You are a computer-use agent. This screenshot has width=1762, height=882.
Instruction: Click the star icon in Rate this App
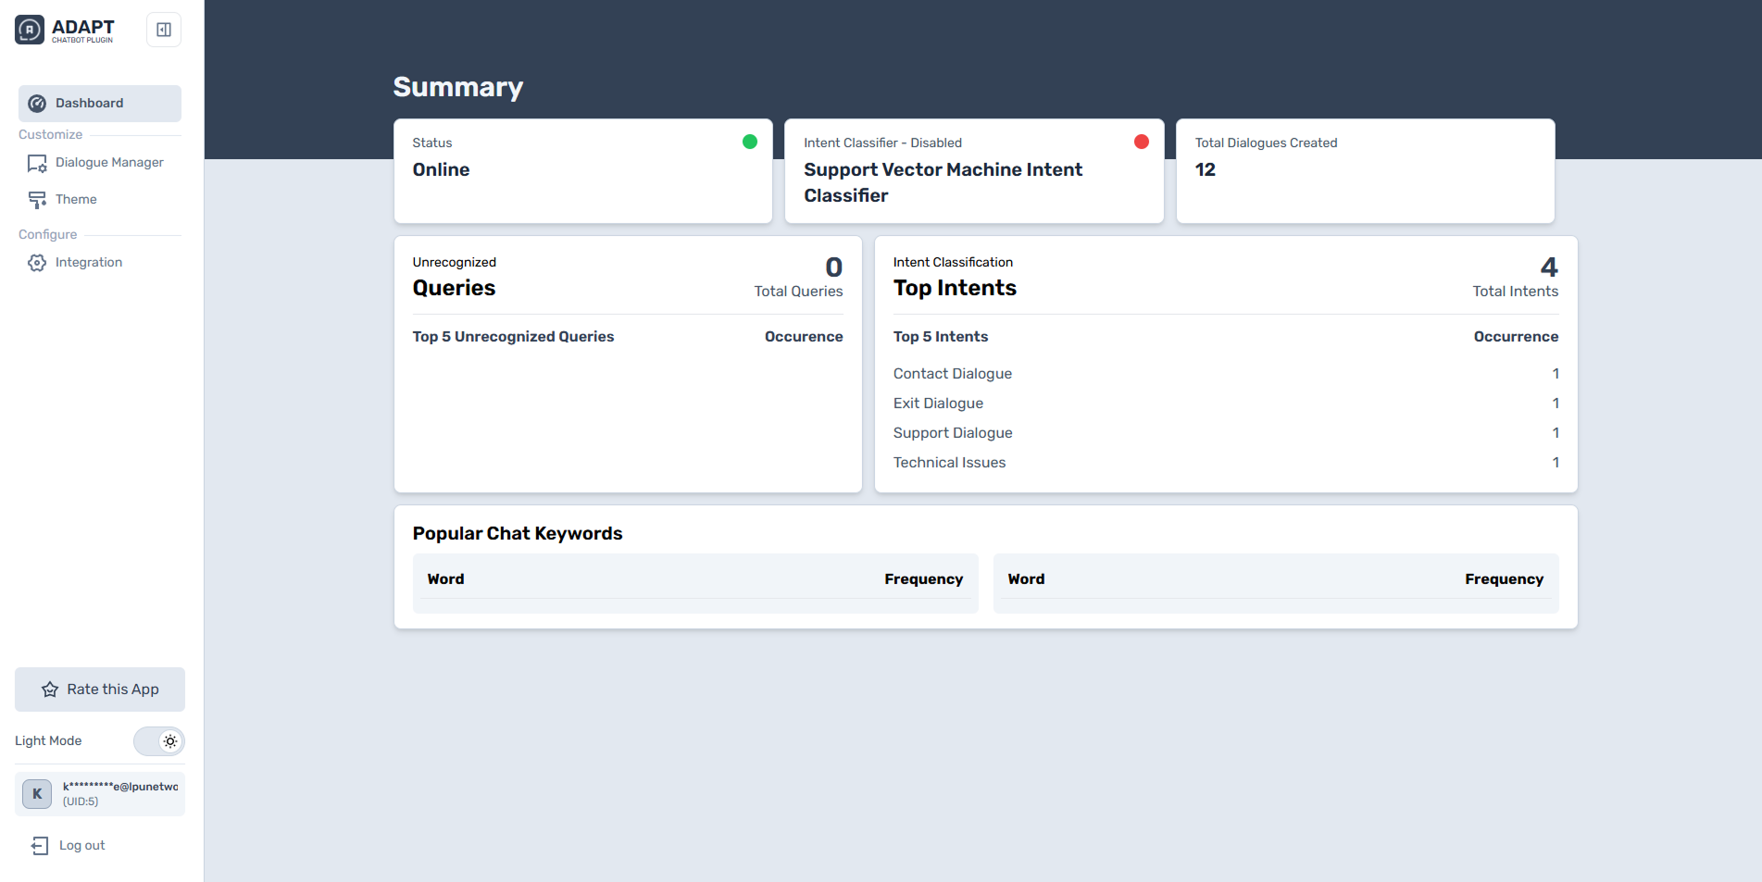tap(50, 689)
